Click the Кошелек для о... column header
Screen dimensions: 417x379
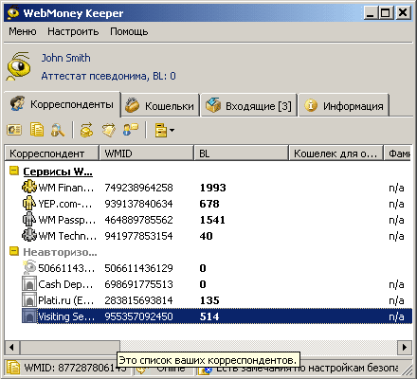pyautogui.click(x=336, y=153)
